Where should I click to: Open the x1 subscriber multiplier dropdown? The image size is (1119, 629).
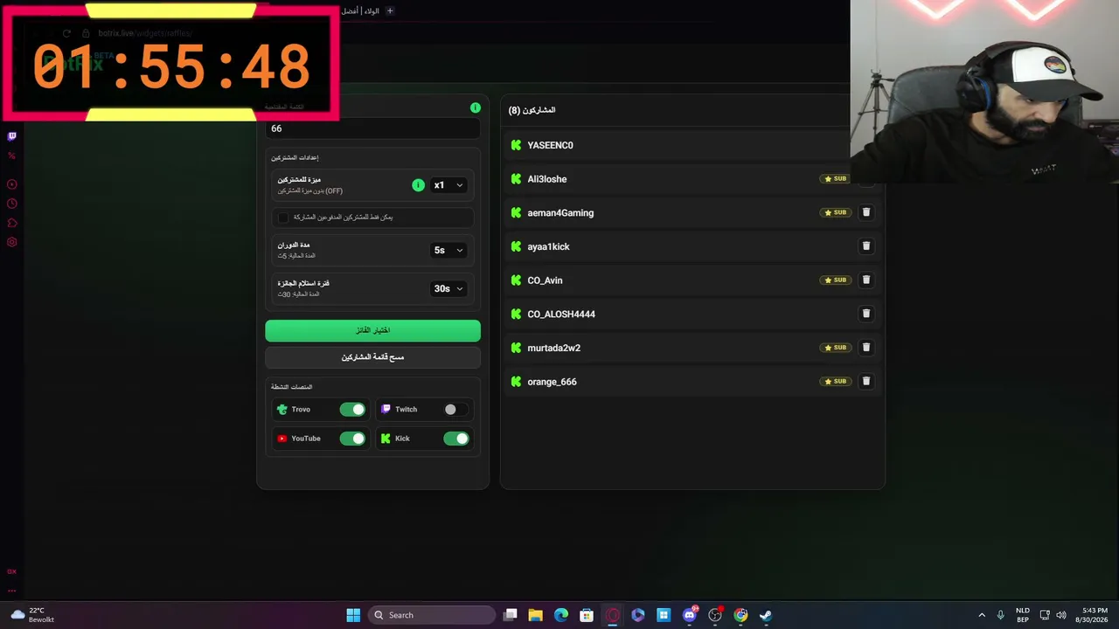click(448, 185)
